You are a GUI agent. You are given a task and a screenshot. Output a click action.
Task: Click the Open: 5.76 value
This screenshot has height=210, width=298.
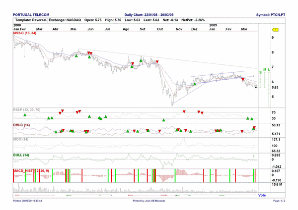[93, 20]
